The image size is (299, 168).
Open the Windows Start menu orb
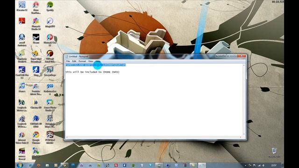pyautogui.click(x=20, y=165)
